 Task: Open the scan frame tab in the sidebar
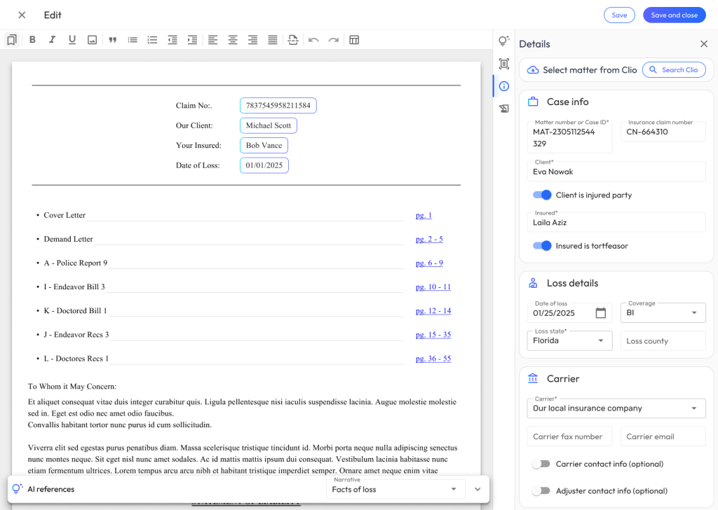pyautogui.click(x=503, y=64)
